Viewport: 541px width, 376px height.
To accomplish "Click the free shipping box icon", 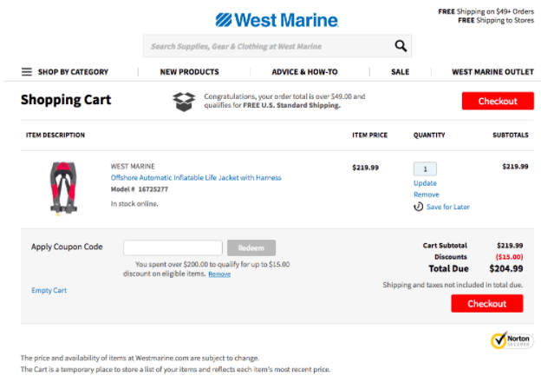I will pyautogui.click(x=184, y=101).
